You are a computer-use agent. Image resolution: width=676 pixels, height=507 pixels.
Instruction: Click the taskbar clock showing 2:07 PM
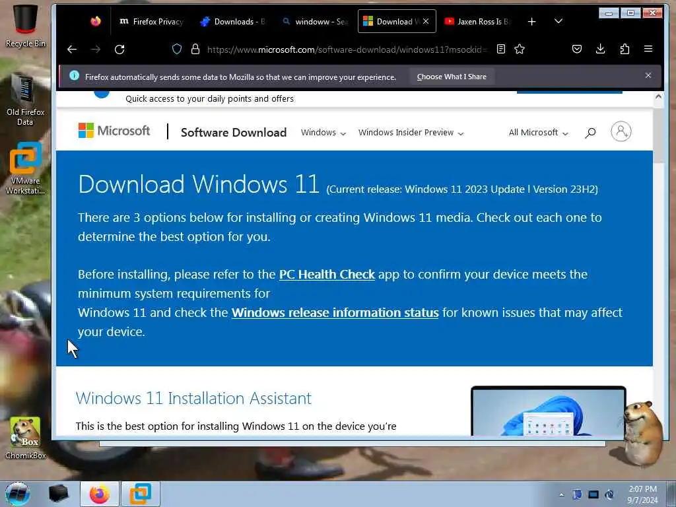tap(642, 494)
